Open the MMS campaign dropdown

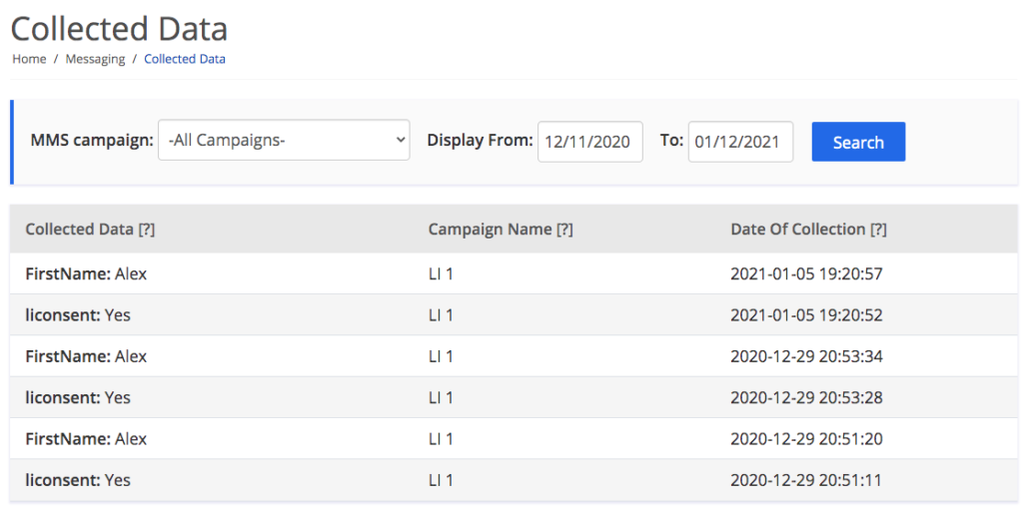[284, 141]
